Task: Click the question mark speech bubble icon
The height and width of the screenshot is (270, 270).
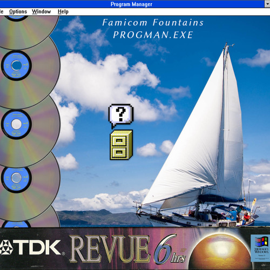Action: [121, 116]
